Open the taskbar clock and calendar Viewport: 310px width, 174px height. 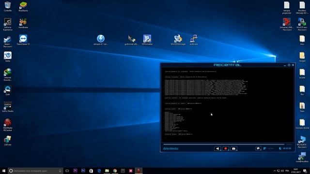coord(296,171)
